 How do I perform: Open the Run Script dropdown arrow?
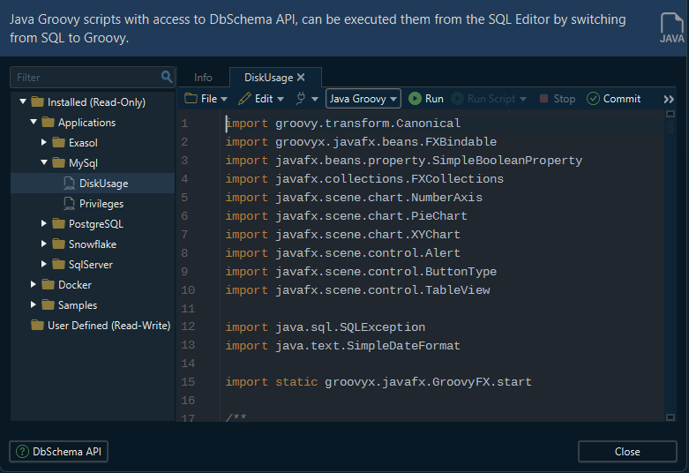523,100
